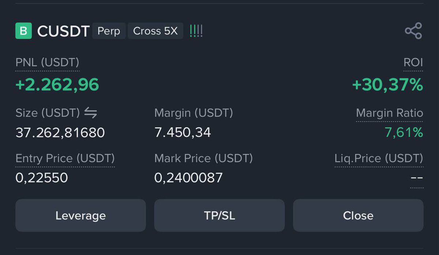The height and width of the screenshot is (255, 439).
Task: Tap the underlined PNL (USDT) label
Action: pos(47,63)
